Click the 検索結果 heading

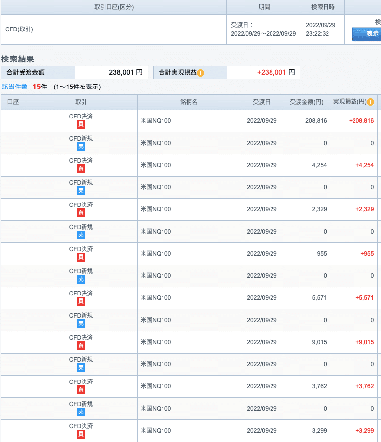(x=18, y=59)
